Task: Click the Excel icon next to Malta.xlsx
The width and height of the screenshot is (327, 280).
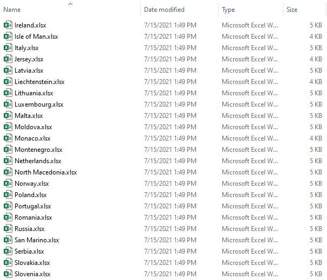Action: (8, 116)
